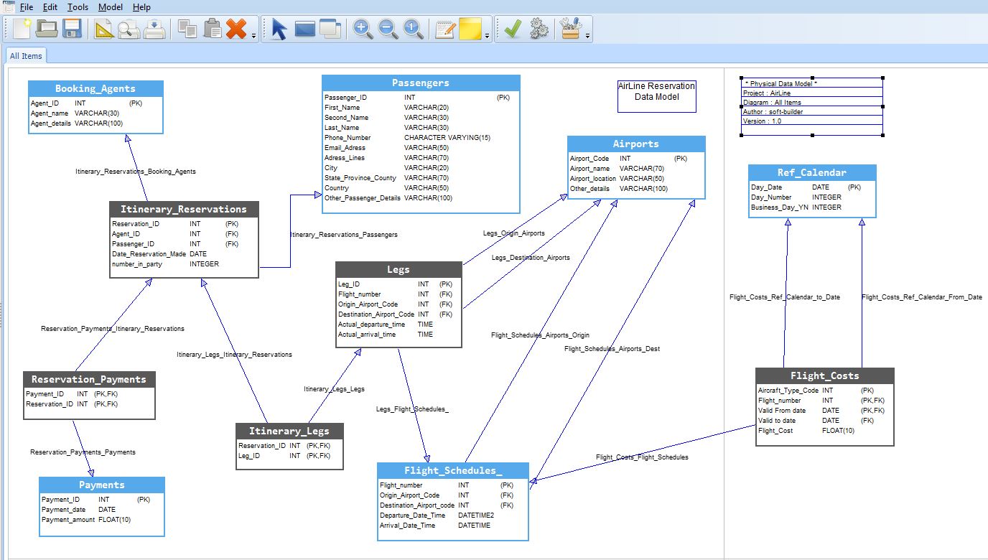Viewport: 988px width, 560px height.
Task: Select the blue table entity tool
Action: pos(305,29)
